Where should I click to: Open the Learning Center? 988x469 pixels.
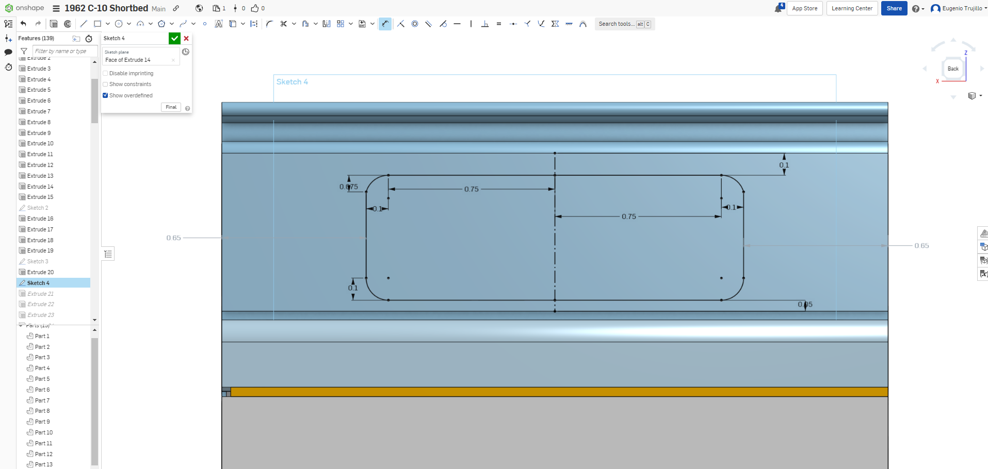[851, 8]
